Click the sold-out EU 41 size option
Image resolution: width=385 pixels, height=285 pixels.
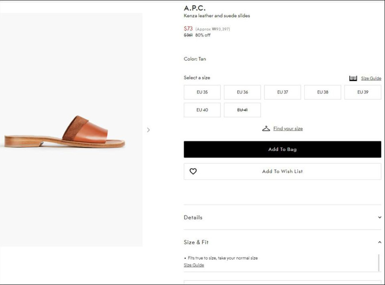[x=243, y=110]
